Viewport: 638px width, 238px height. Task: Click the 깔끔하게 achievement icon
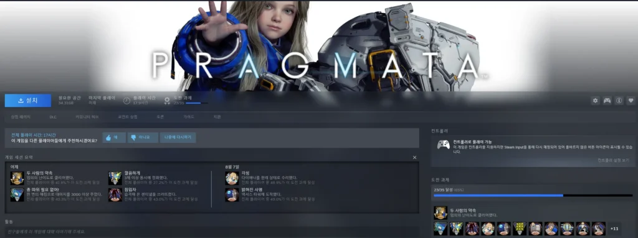[115, 178]
